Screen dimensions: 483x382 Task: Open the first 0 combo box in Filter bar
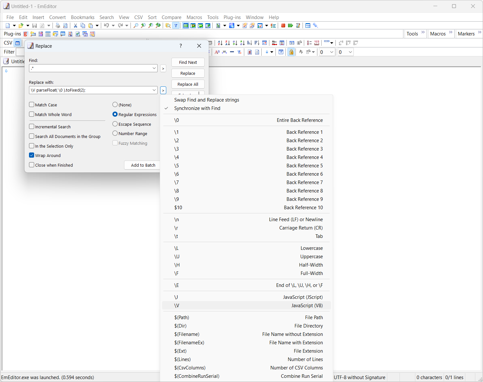click(327, 52)
